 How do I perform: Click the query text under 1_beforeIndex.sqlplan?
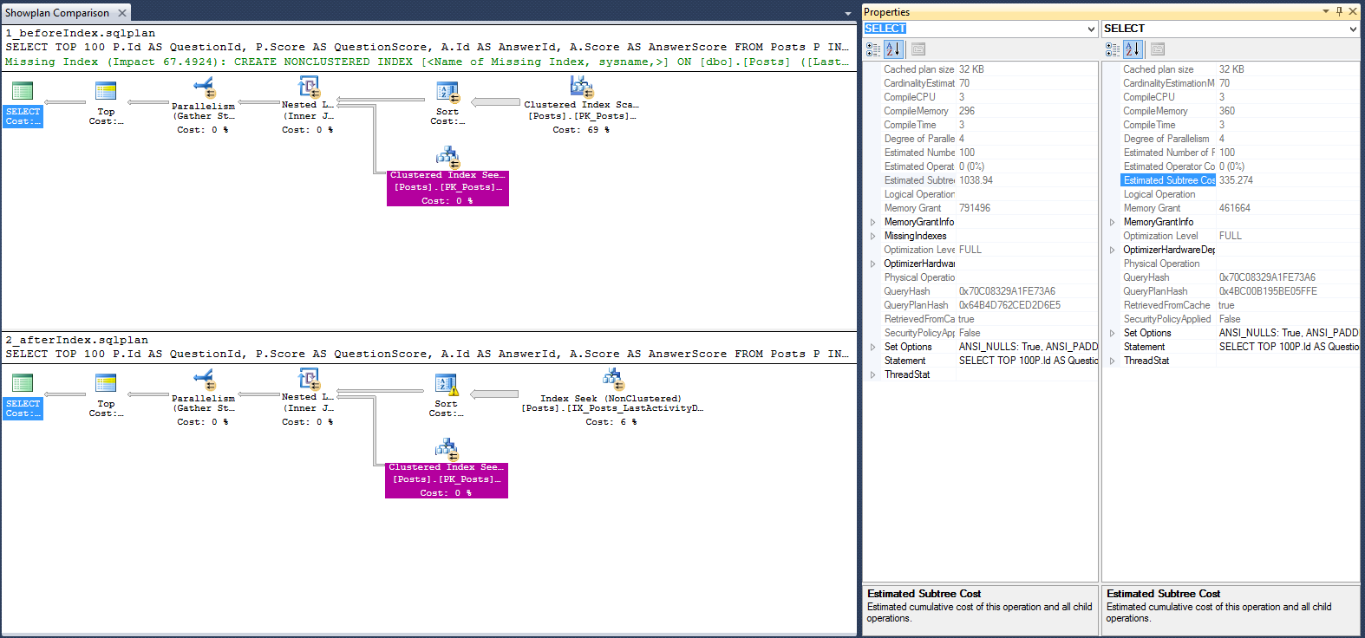pyautogui.click(x=427, y=47)
